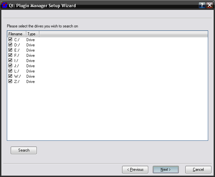This screenshot has height=177, width=215.
Task: Disable searching on the E:/ drive
Action: coord(10,50)
